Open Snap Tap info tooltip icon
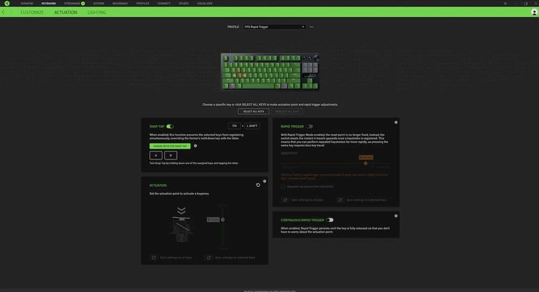This screenshot has height=292, width=539. tap(195, 146)
